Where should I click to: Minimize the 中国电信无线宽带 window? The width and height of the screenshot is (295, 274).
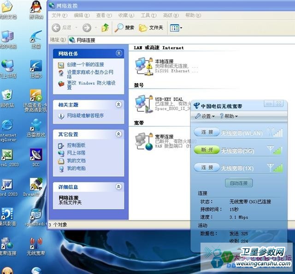point(269,104)
